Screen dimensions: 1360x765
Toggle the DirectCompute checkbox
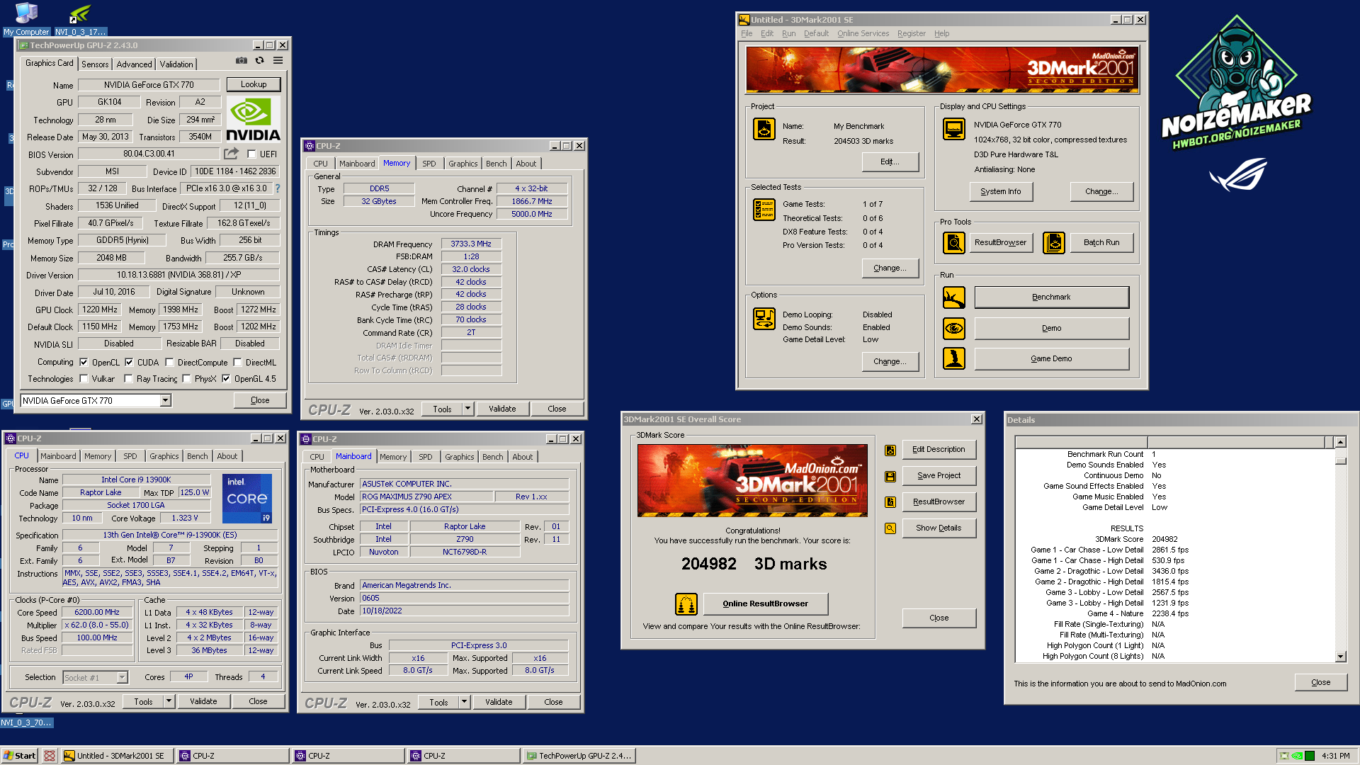169,362
